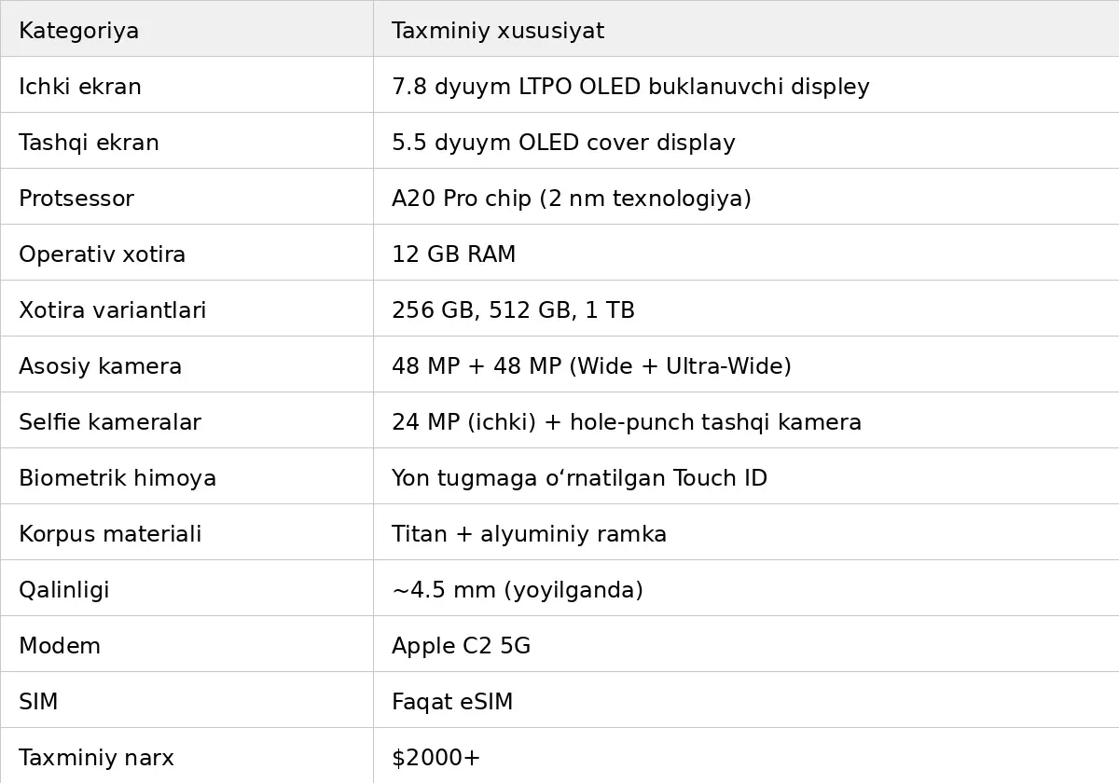Select the Asosiy kamera cell
Screen dimensions: 1119x783
[100, 366]
